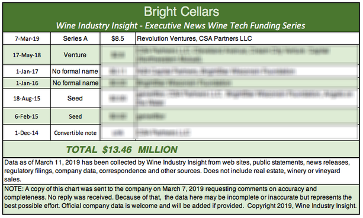Click the 6-Feb-15 date cell
Screen dimensions: 363x218
pos(27,116)
